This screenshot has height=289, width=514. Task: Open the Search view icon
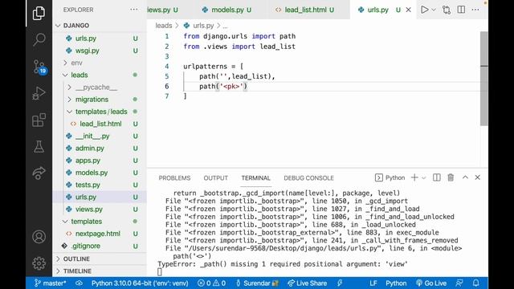[x=39, y=39]
